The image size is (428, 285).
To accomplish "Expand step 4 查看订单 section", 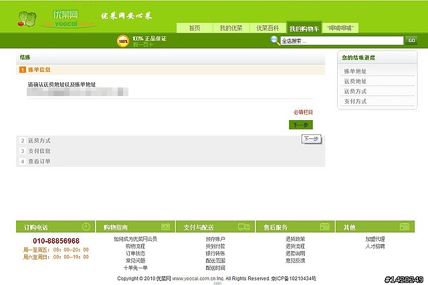I will pyautogui.click(x=171, y=162).
